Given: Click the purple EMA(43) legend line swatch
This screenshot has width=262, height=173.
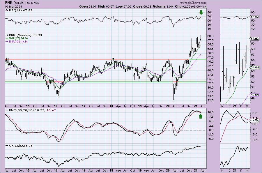Looking at the screenshot, I should [x=7, y=42].
